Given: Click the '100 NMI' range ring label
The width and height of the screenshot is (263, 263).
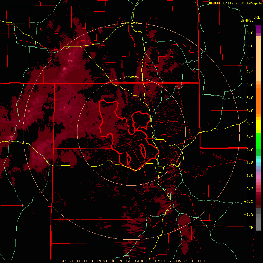Looking at the screenshot, I should tap(131, 23).
